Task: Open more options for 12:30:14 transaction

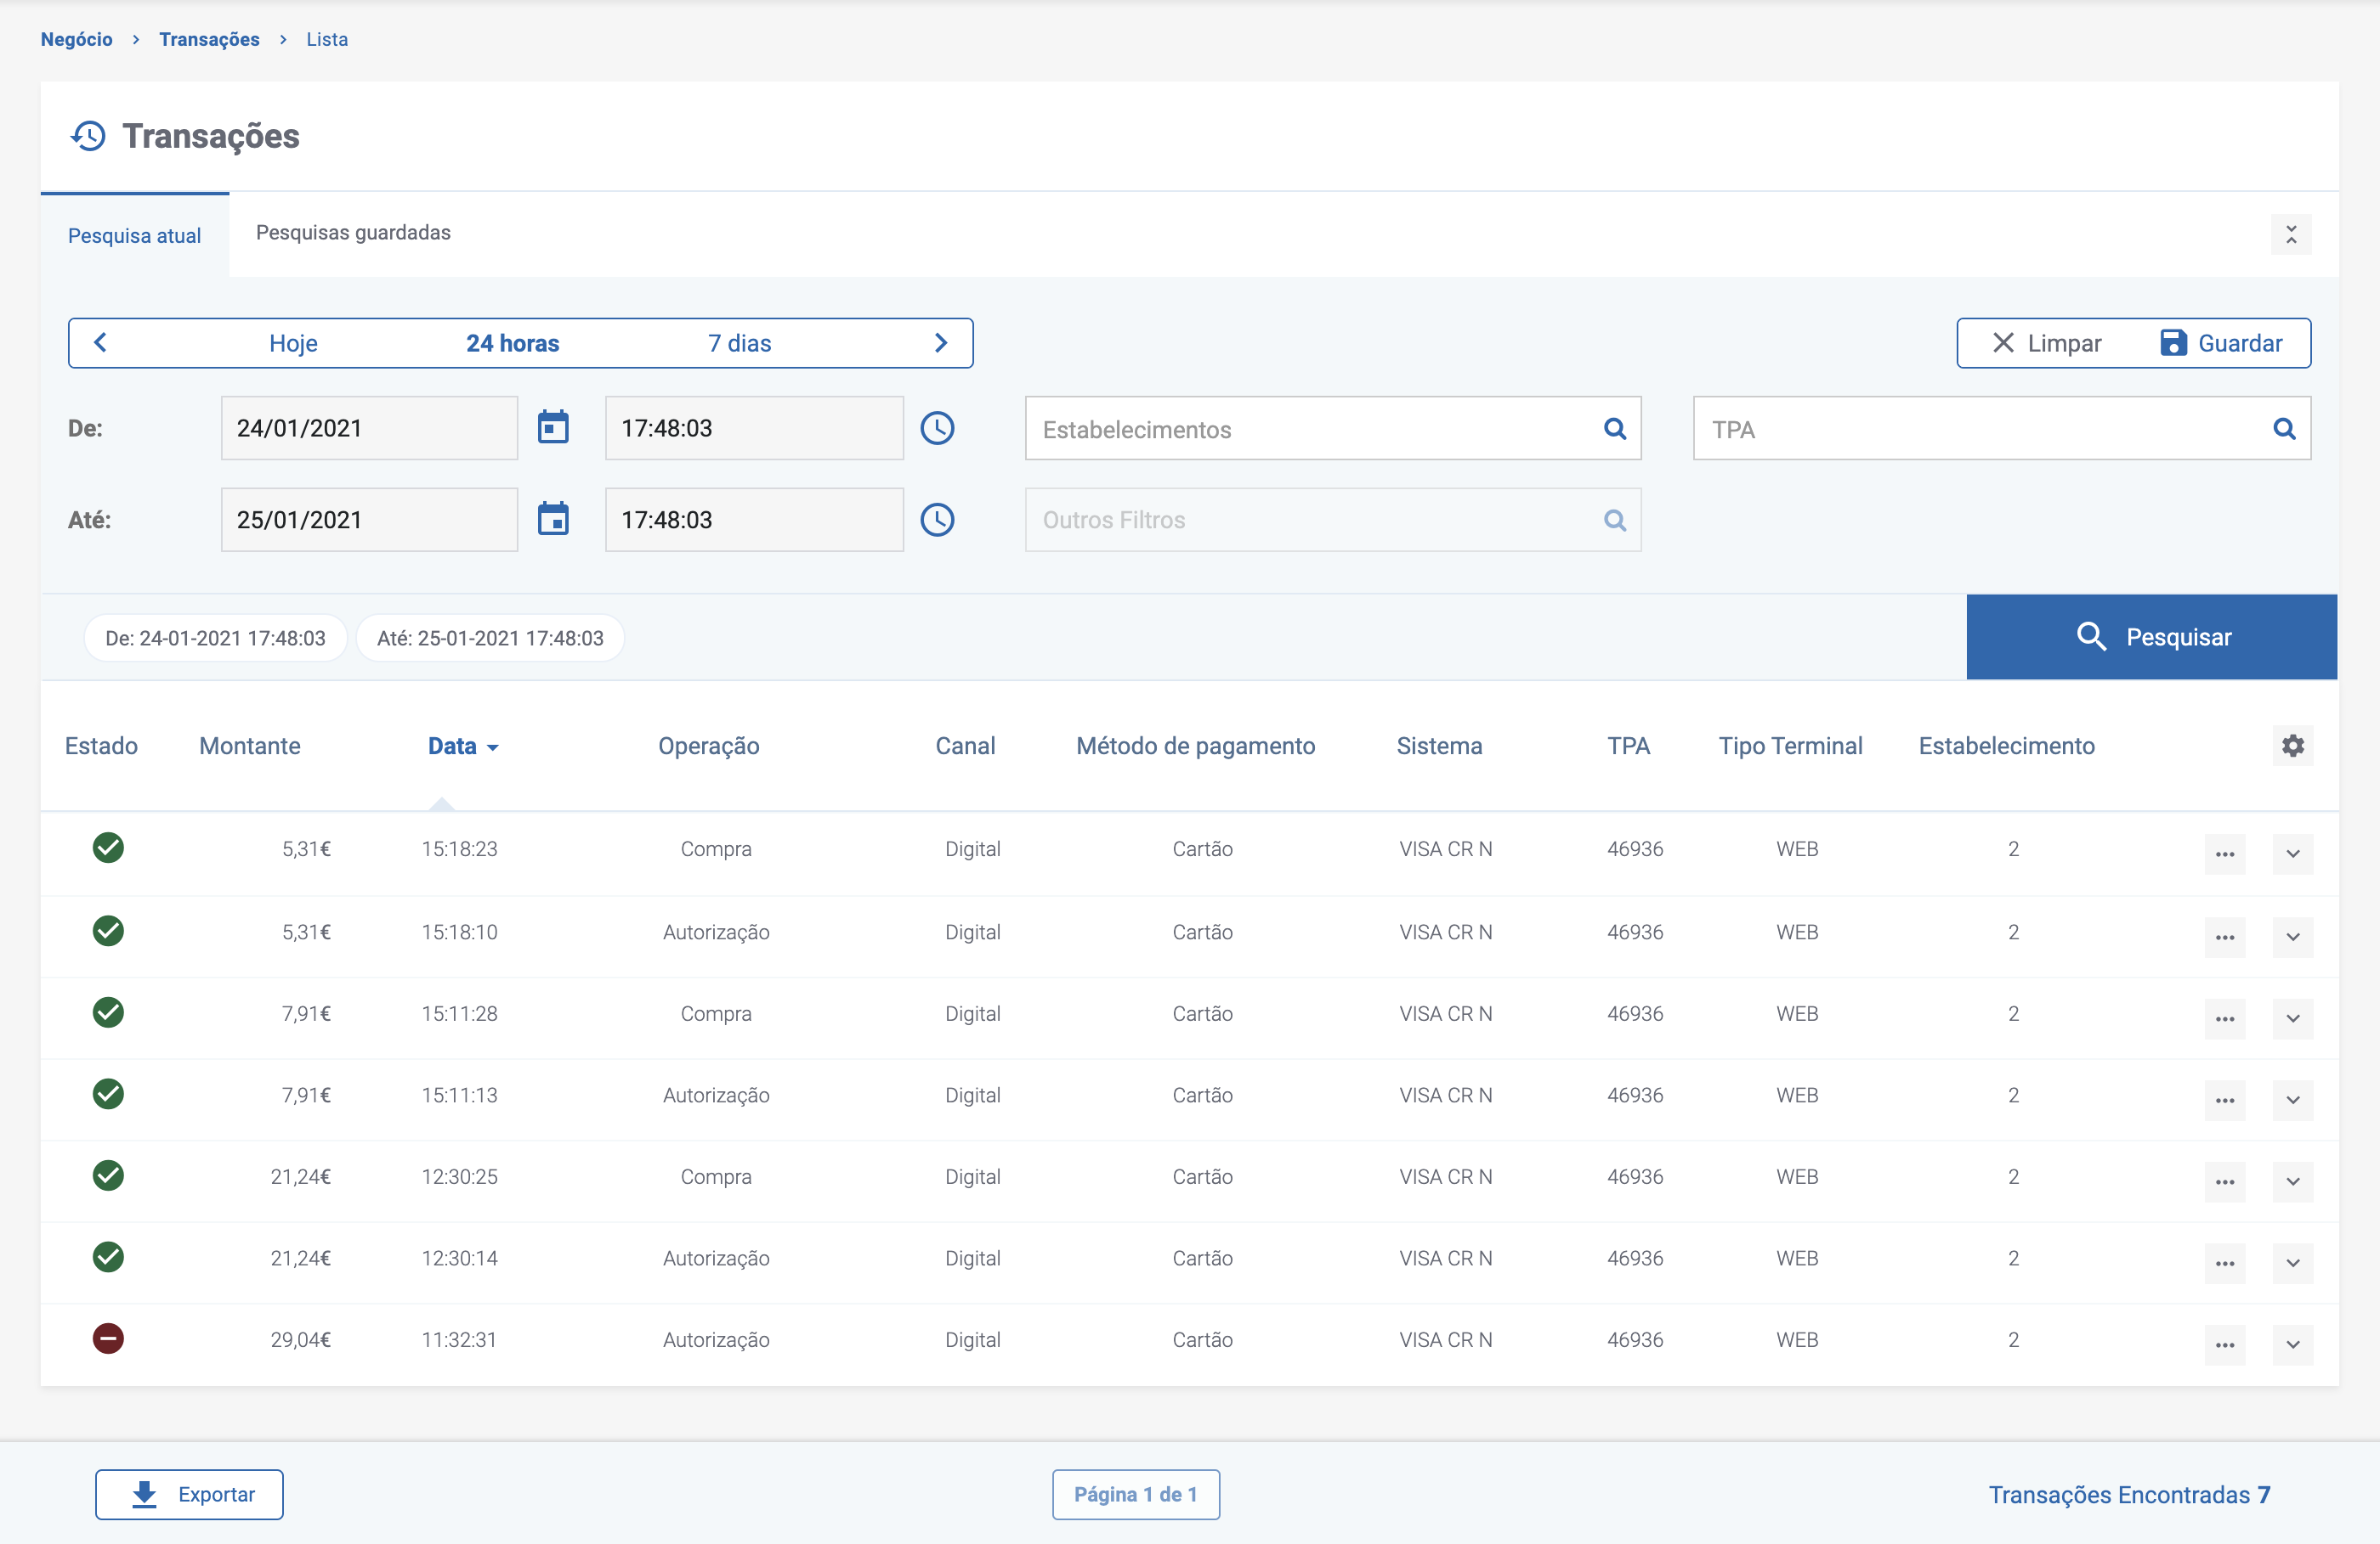Action: point(2224,1262)
